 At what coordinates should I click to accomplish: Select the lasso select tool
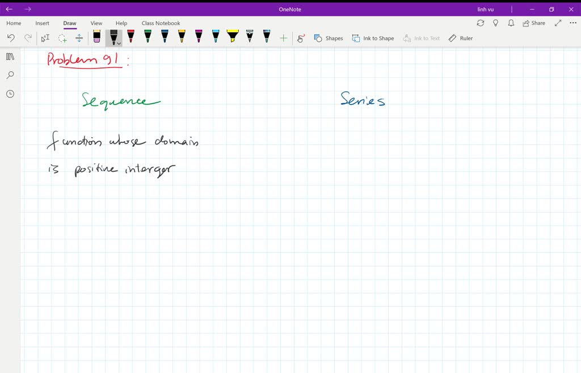62,38
